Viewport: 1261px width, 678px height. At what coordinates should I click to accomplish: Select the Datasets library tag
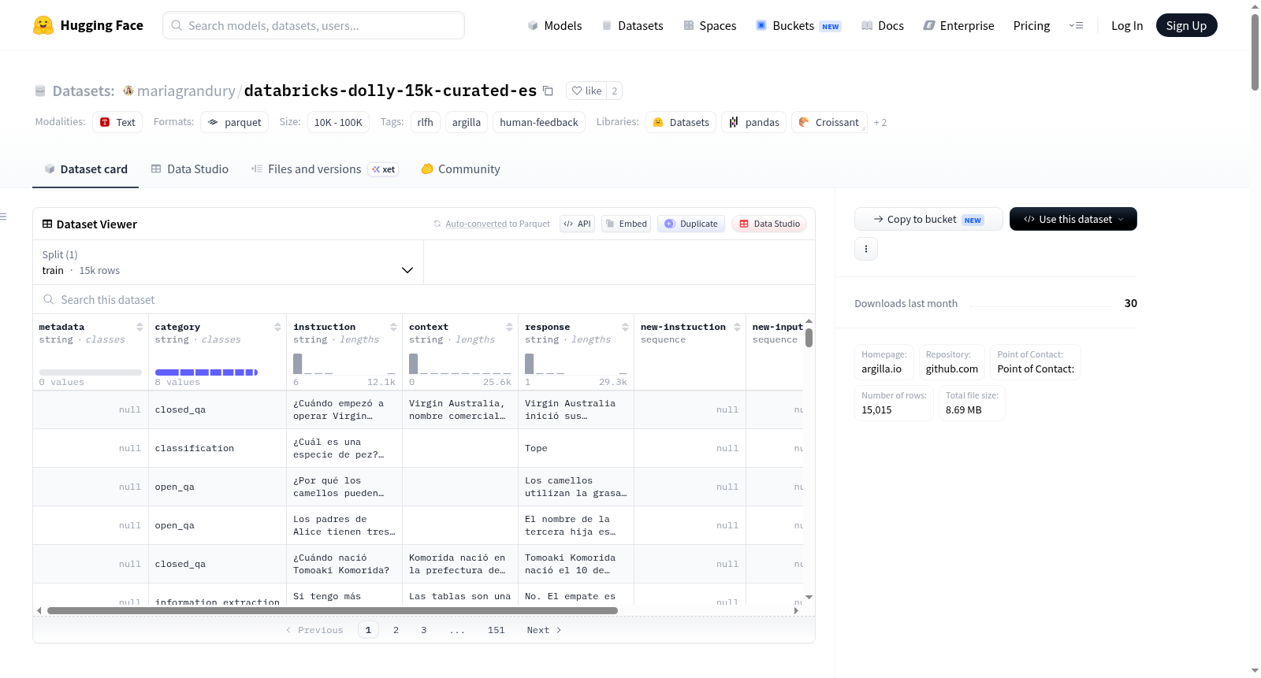(x=681, y=122)
